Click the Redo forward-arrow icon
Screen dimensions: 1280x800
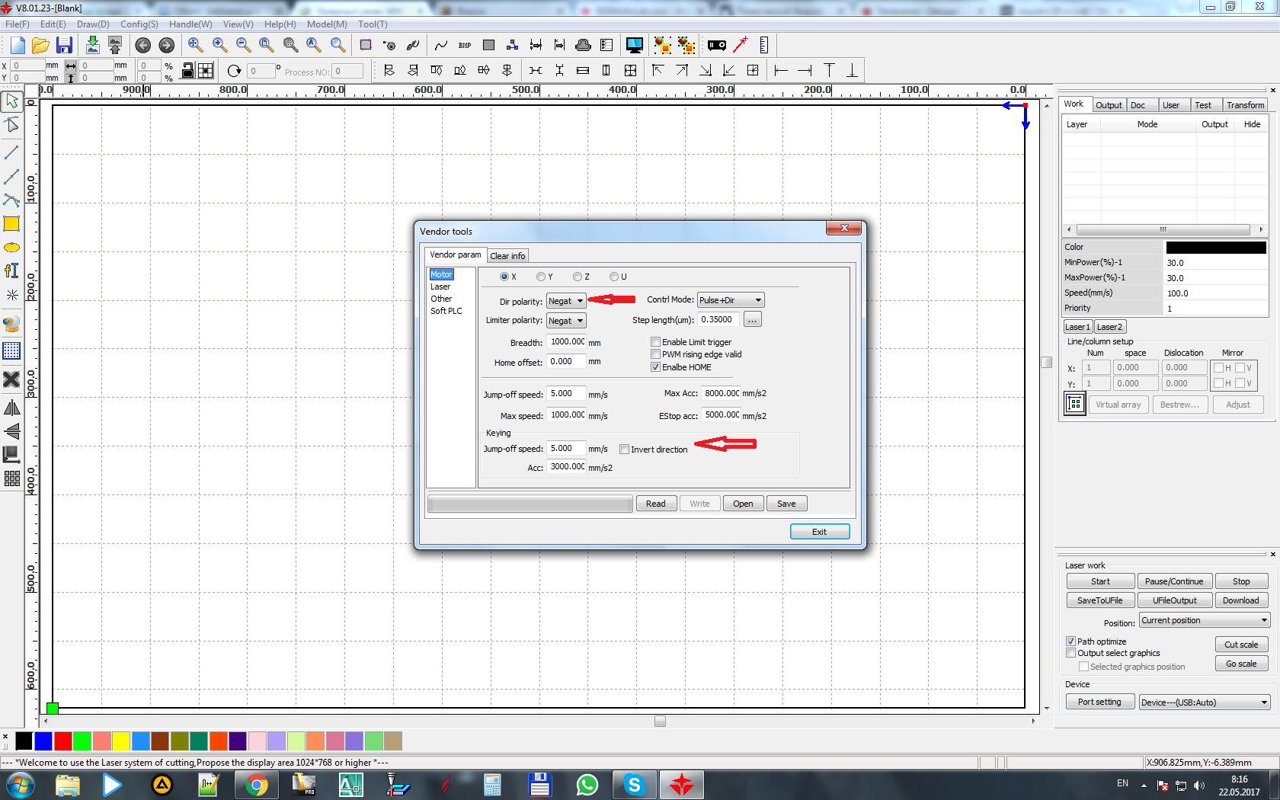click(x=167, y=46)
